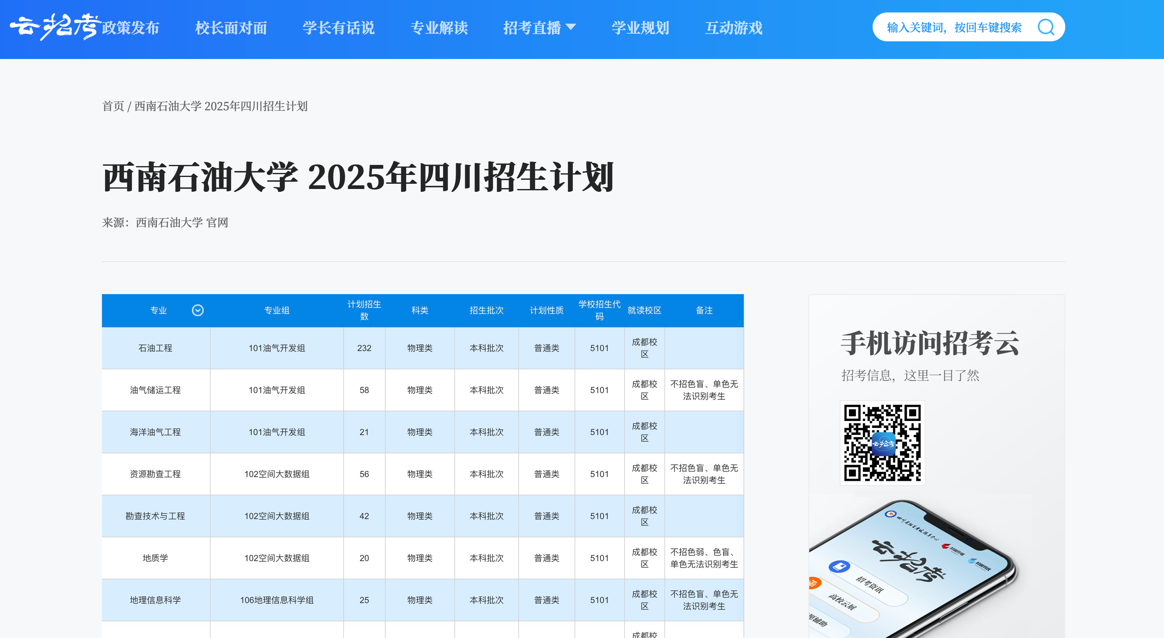1164x638 pixels.
Task: Click the 科类 column header
Action: pyautogui.click(x=420, y=311)
